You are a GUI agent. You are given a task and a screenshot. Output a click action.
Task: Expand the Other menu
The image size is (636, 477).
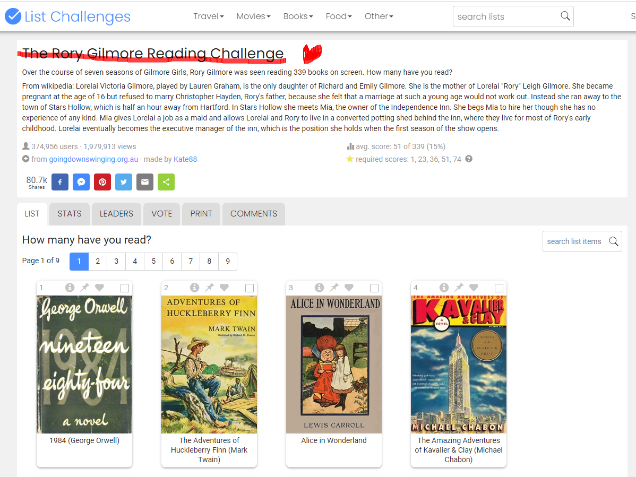[x=379, y=16]
